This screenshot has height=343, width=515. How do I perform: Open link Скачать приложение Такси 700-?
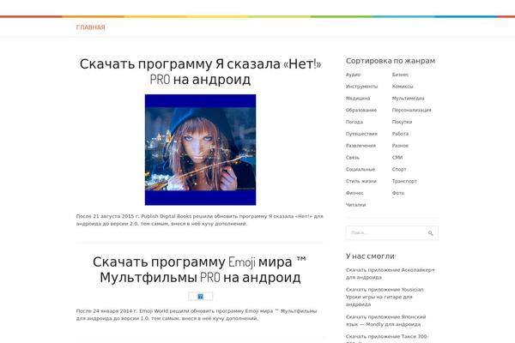[387, 338]
